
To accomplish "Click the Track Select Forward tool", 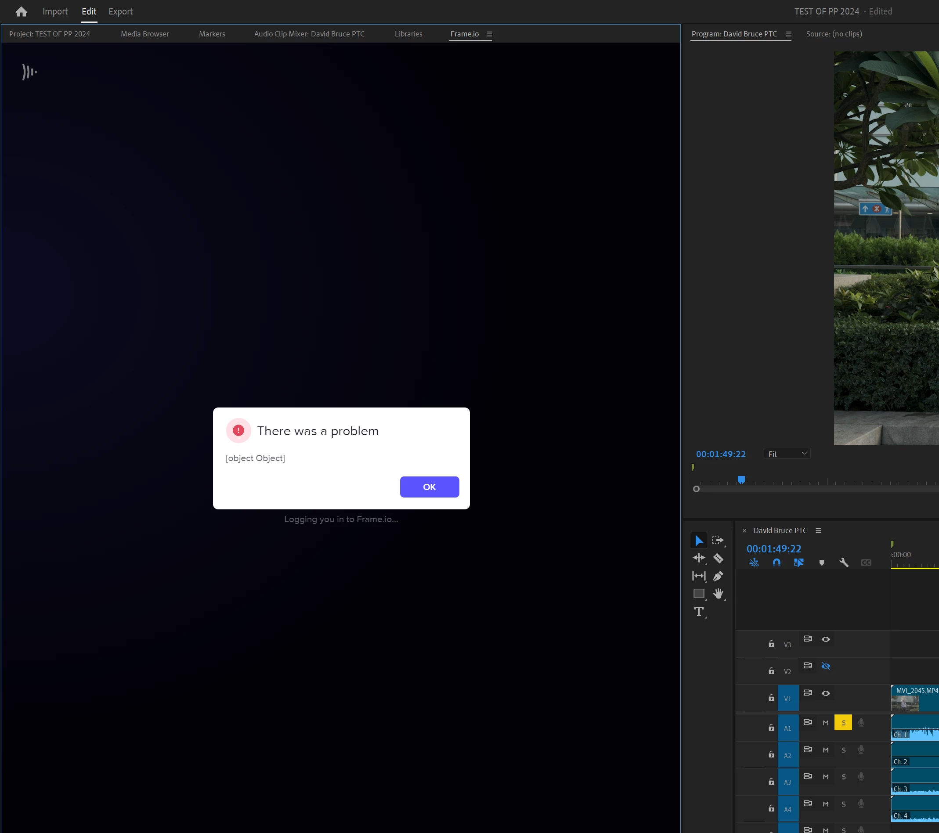I will pos(718,541).
